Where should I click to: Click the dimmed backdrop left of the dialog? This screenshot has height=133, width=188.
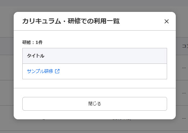pos(7,66)
